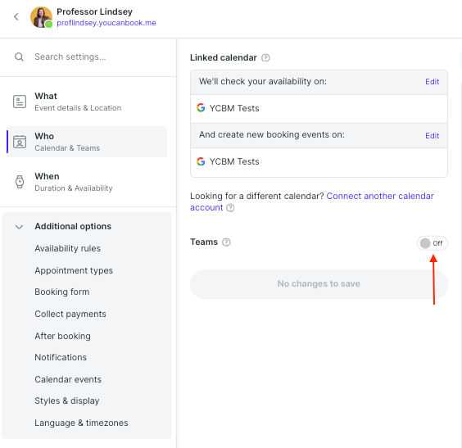Image resolution: width=462 pixels, height=448 pixels.
Task: Edit the availability check calendar
Action: (432, 82)
